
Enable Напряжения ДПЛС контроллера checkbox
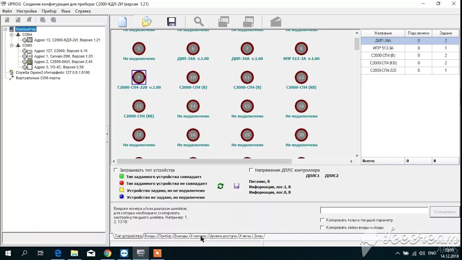click(x=251, y=170)
